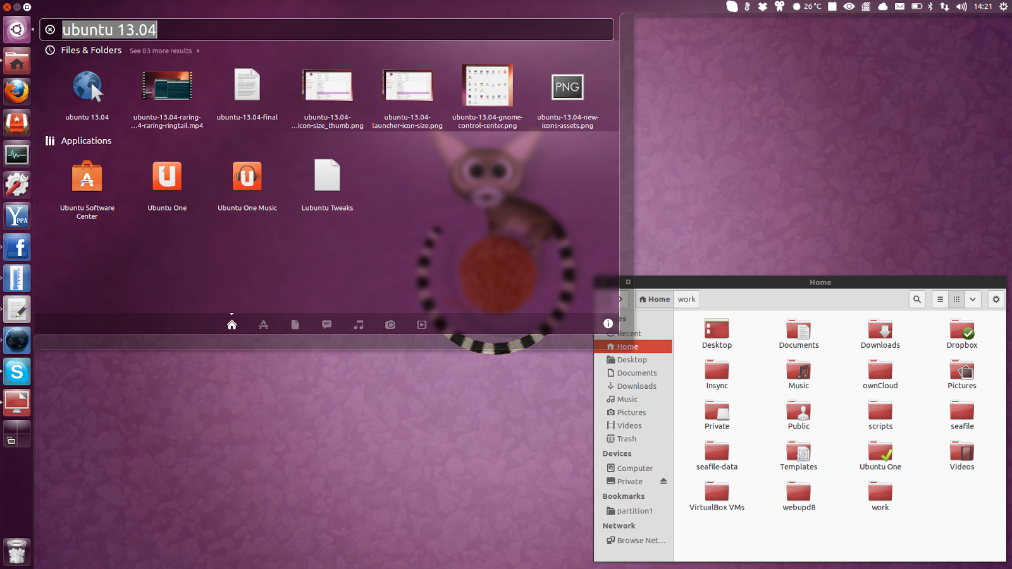Switch to the Music lens in Dash
This screenshot has width=1012, height=569.
(359, 325)
